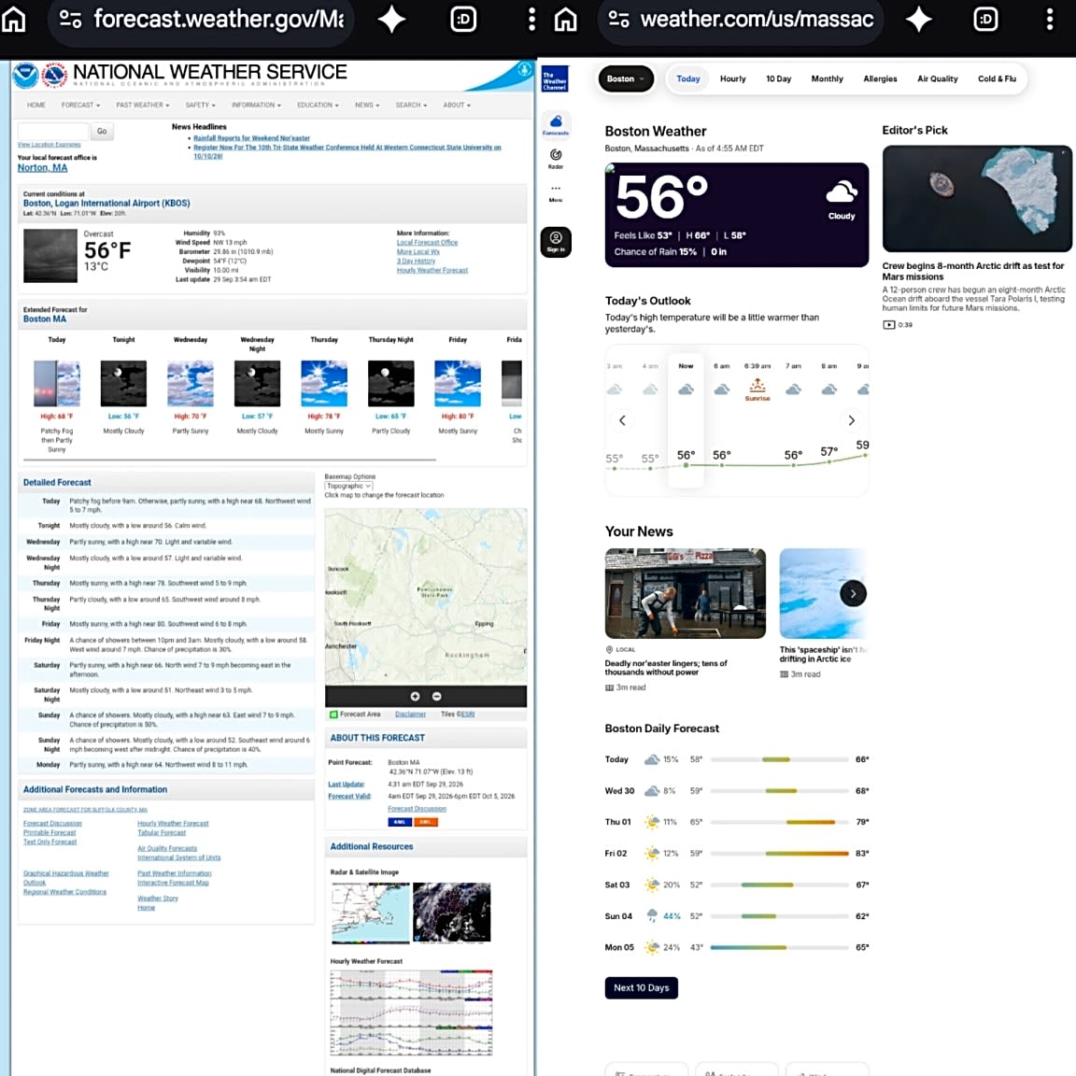Screen dimensions: 1076x1076
Task: Open Hourly Weather Forecast link under More Information
Action: (432, 270)
